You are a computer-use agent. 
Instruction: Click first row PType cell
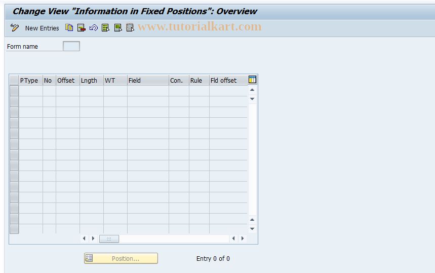(30, 91)
